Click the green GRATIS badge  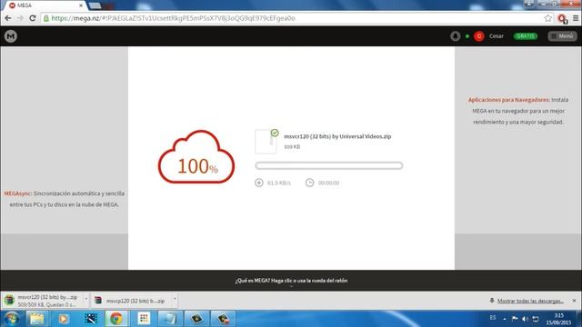click(x=526, y=36)
